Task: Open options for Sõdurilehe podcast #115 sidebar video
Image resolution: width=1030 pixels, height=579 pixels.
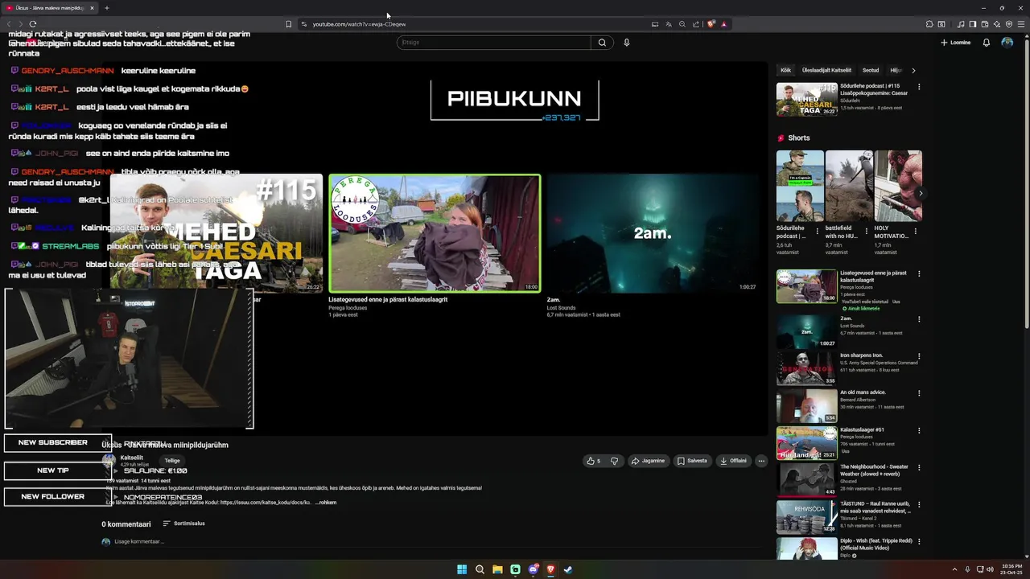Action: tap(920, 87)
